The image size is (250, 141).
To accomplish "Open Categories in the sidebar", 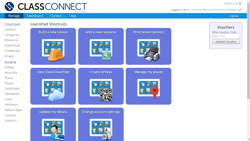I will (12, 35).
